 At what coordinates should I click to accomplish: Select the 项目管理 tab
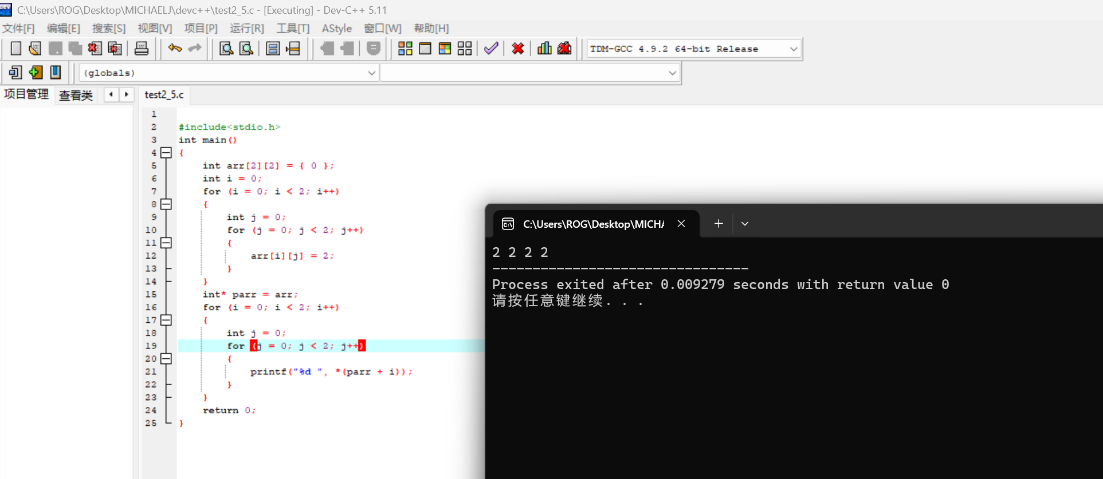tap(26, 94)
